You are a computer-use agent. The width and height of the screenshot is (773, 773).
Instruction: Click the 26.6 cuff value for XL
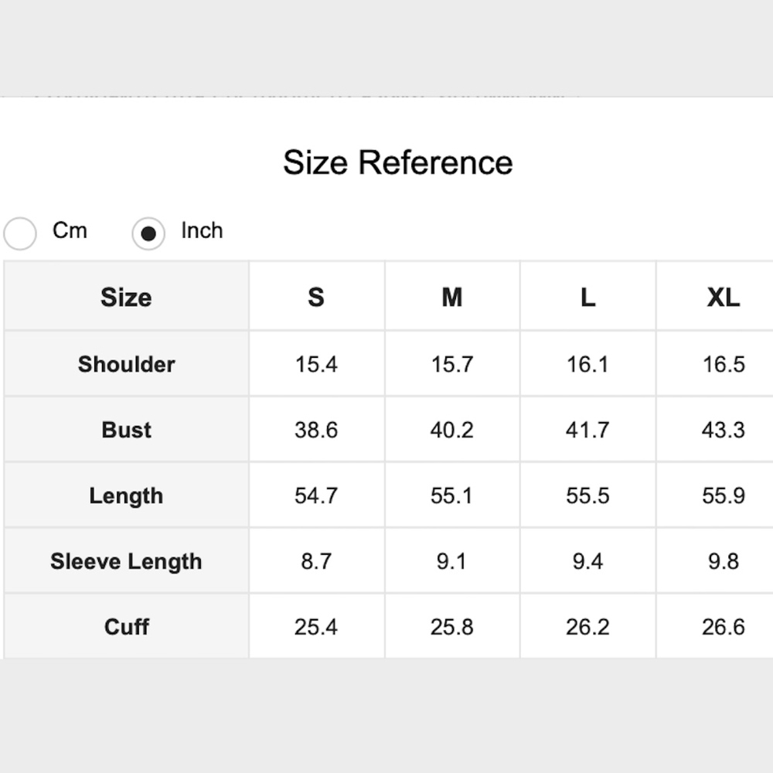[x=724, y=627]
